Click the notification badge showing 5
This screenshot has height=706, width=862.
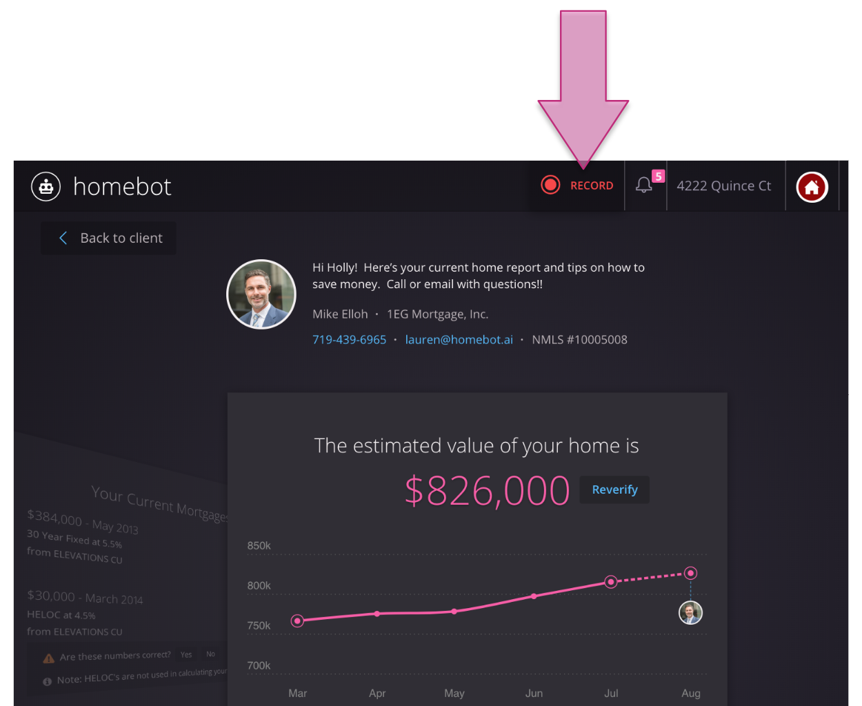[658, 176]
